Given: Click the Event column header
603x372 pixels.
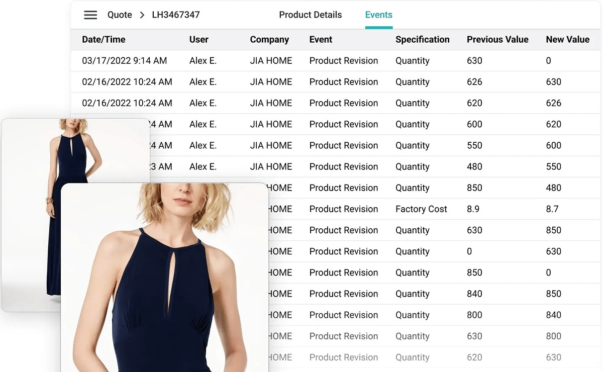Looking at the screenshot, I should pos(321,39).
